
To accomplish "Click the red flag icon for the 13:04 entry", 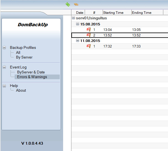I will coord(89,30).
